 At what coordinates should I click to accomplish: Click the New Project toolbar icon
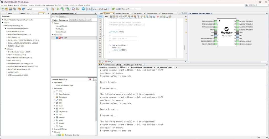point(7,9)
